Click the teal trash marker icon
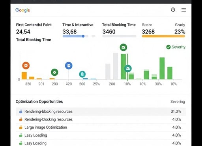 click(82, 74)
